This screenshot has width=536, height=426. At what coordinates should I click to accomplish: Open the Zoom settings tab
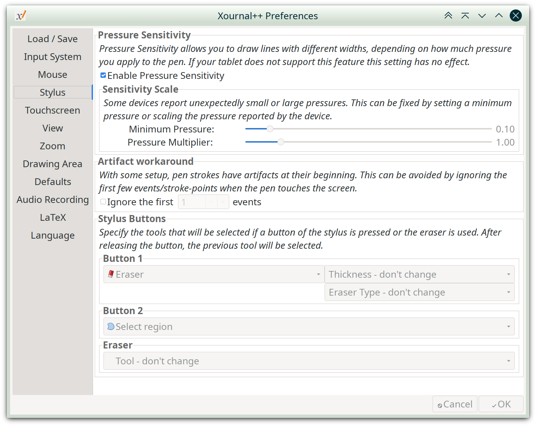[x=53, y=146]
